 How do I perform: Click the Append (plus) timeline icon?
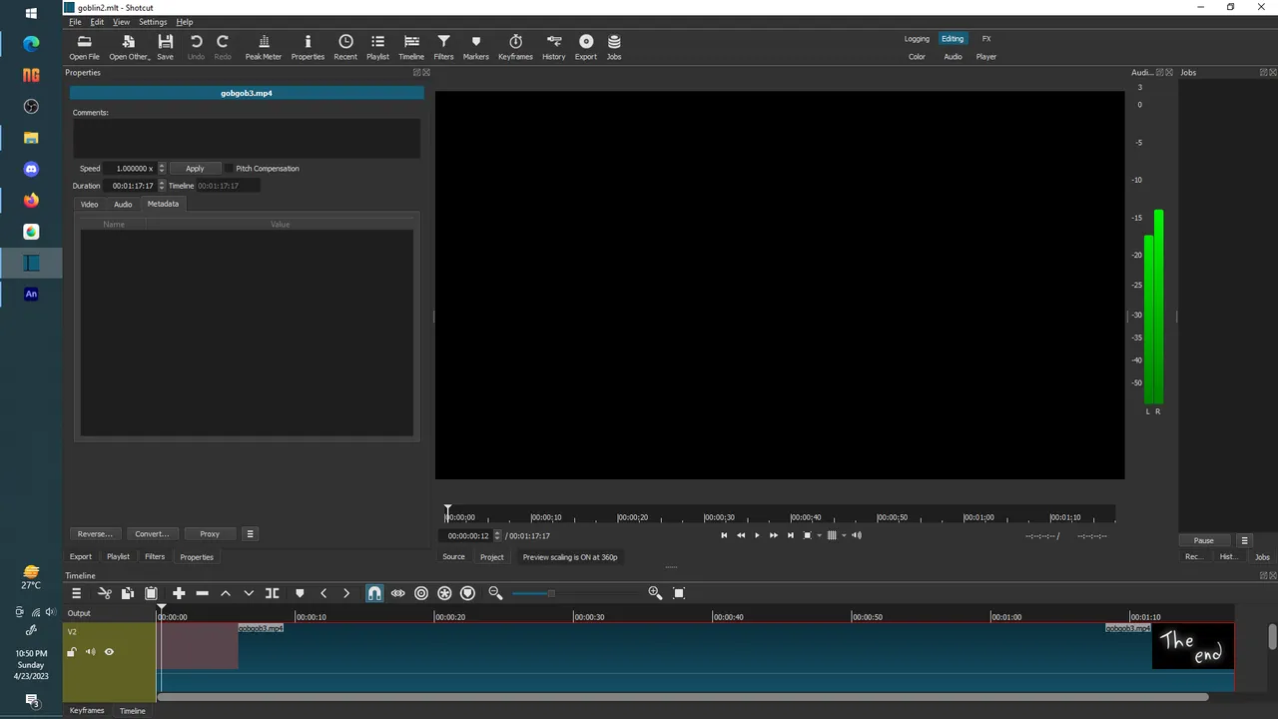click(179, 593)
